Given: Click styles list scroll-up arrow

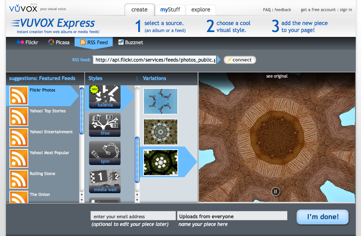Looking at the screenshot, I should click(137, 195).
